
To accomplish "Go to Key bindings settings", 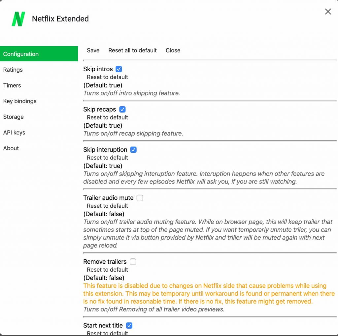I will point(20,101).
